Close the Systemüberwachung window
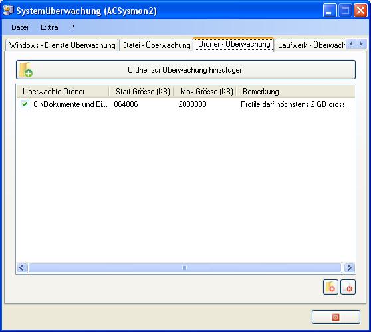 (360, 11)
